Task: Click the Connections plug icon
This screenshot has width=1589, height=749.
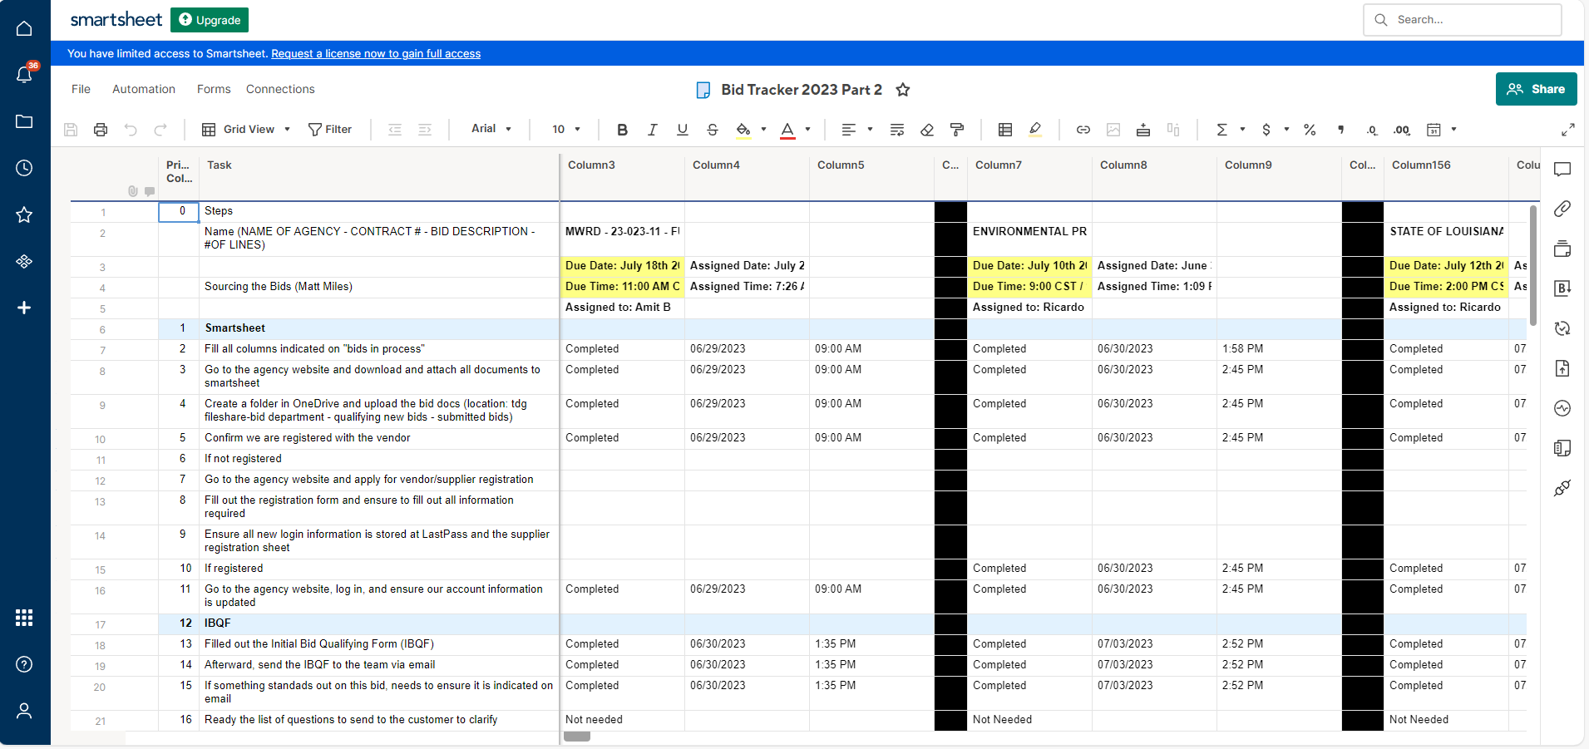Action: (1562, 489)
